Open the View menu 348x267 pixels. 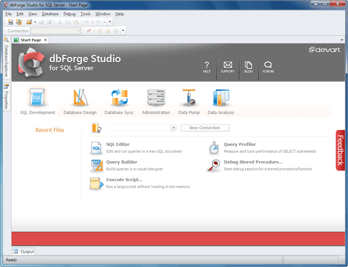click(33, 14)
